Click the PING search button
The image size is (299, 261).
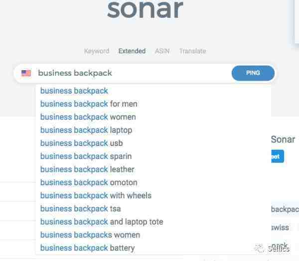tap(253, 73)
